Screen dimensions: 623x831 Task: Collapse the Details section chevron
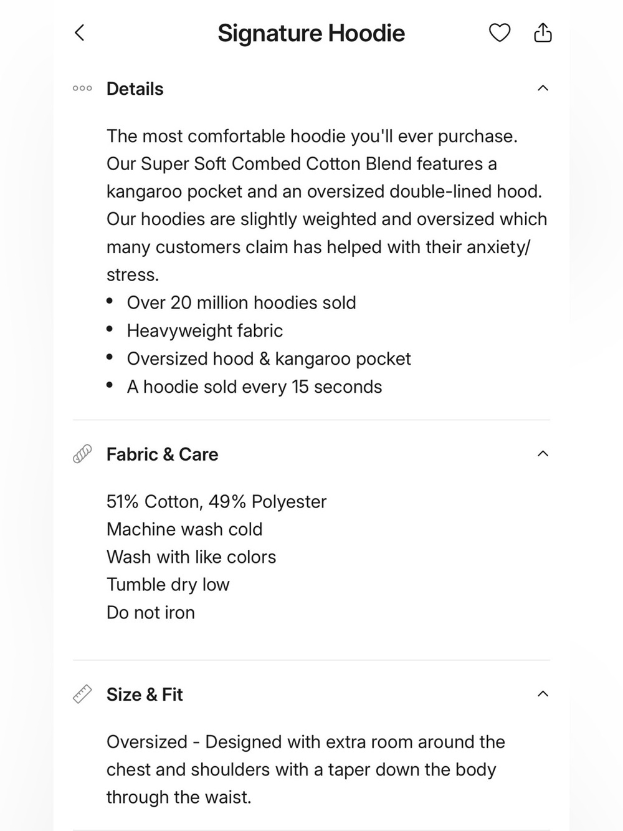pos(543,89)
